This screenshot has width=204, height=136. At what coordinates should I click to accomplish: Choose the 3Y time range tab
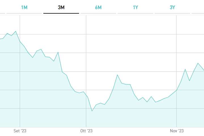[172, 7]
